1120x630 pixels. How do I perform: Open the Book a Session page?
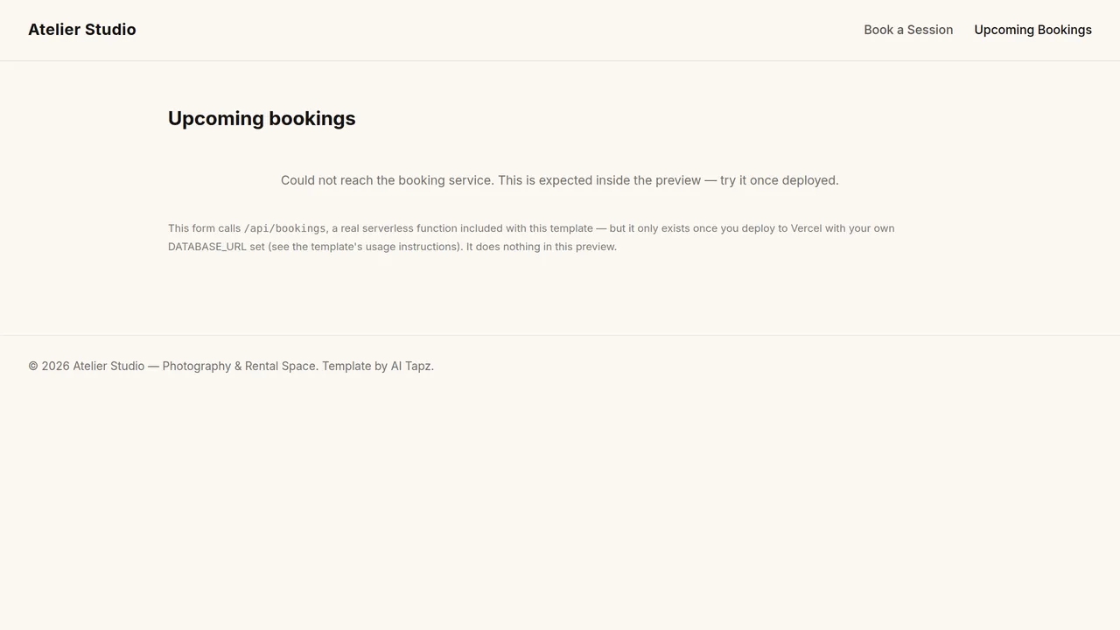908,30
